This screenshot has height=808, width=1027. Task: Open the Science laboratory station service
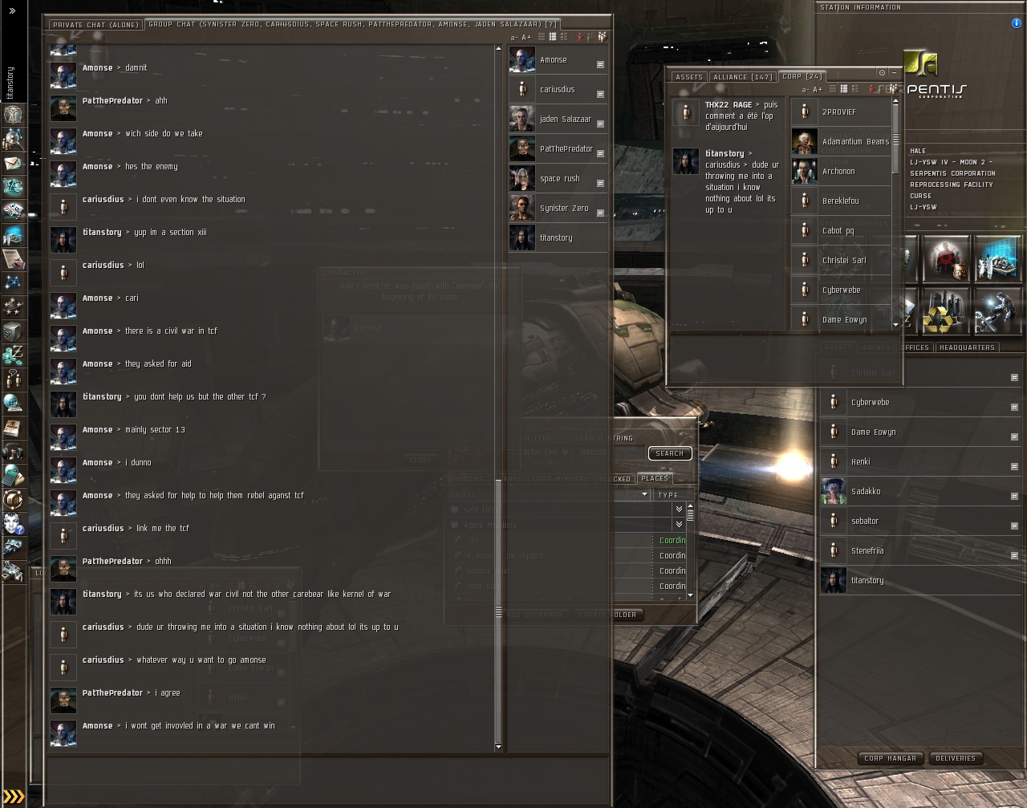(x=997, y=259)
